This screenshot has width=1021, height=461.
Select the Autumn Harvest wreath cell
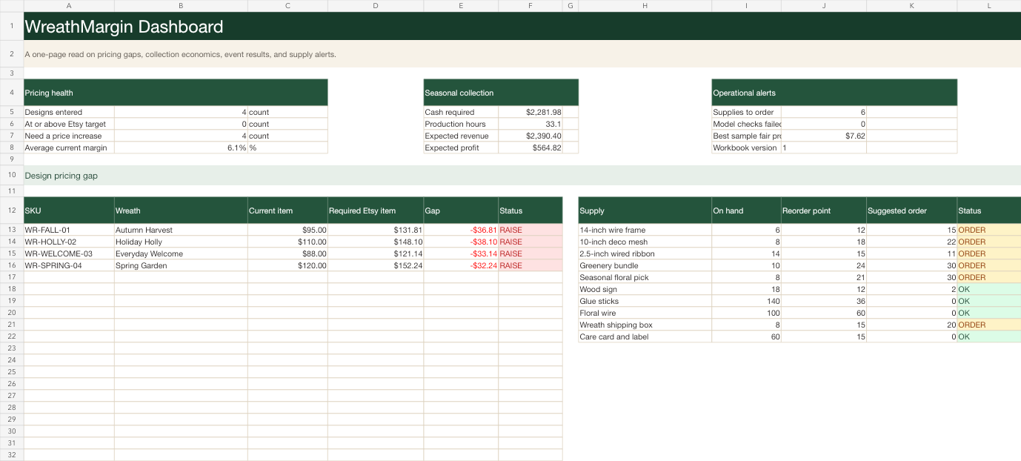click(181, 230)
